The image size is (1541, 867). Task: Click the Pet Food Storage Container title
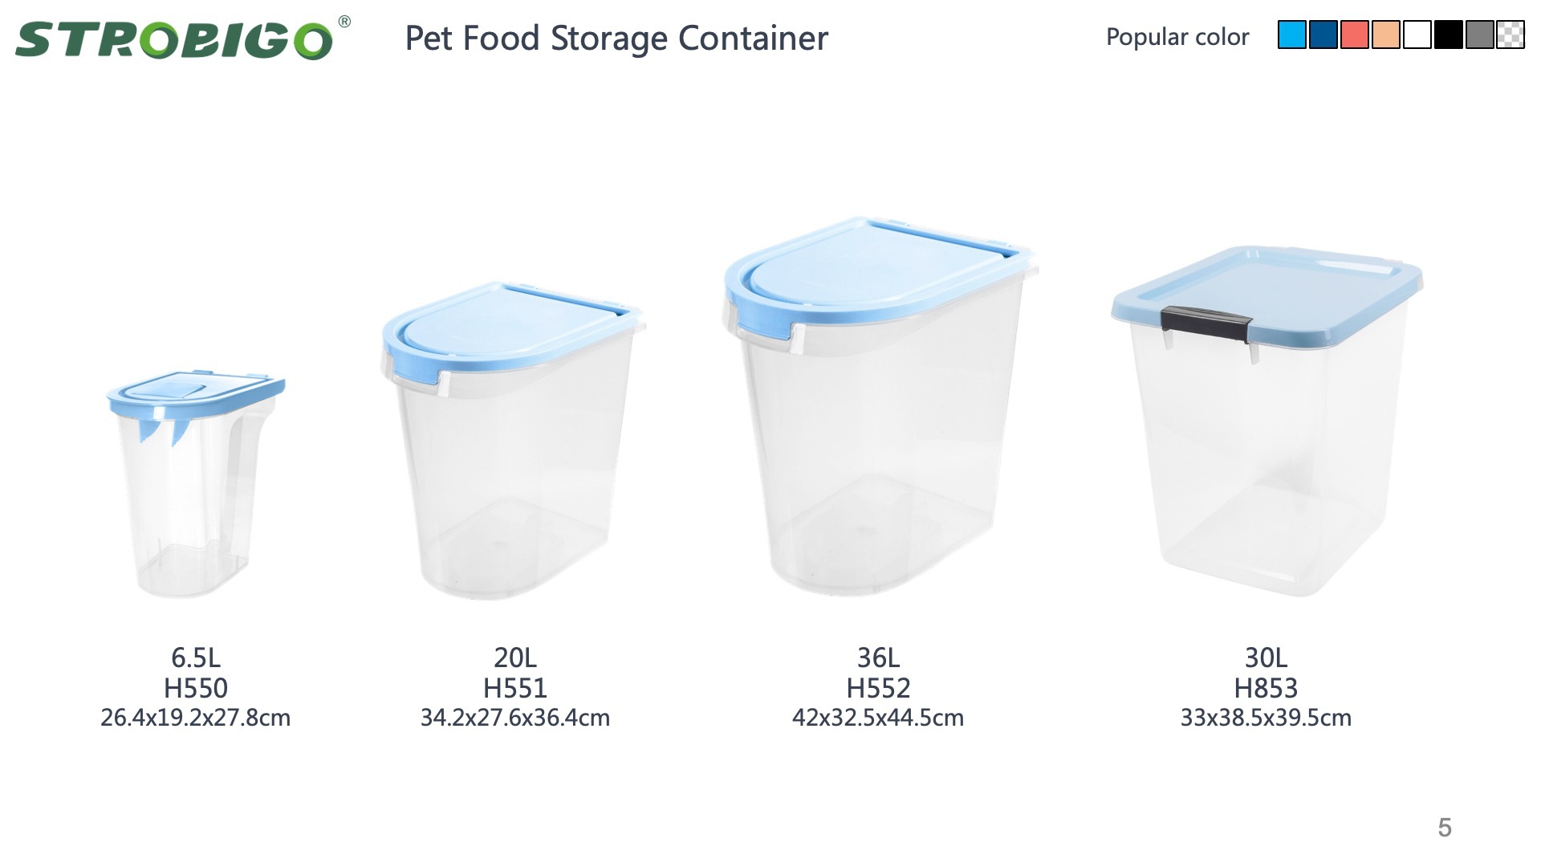click(x=616, y=38)
